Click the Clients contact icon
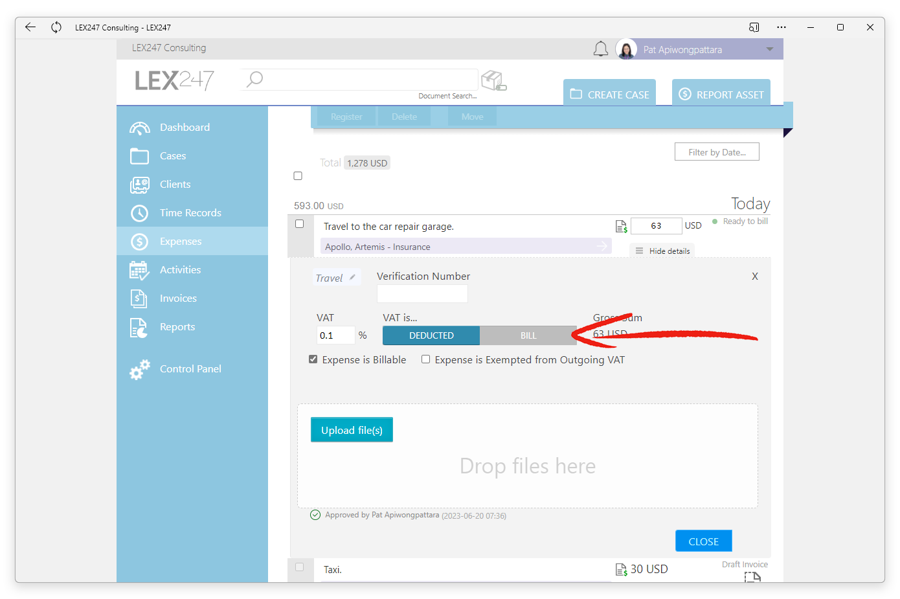900x599 pixels. 139,185
